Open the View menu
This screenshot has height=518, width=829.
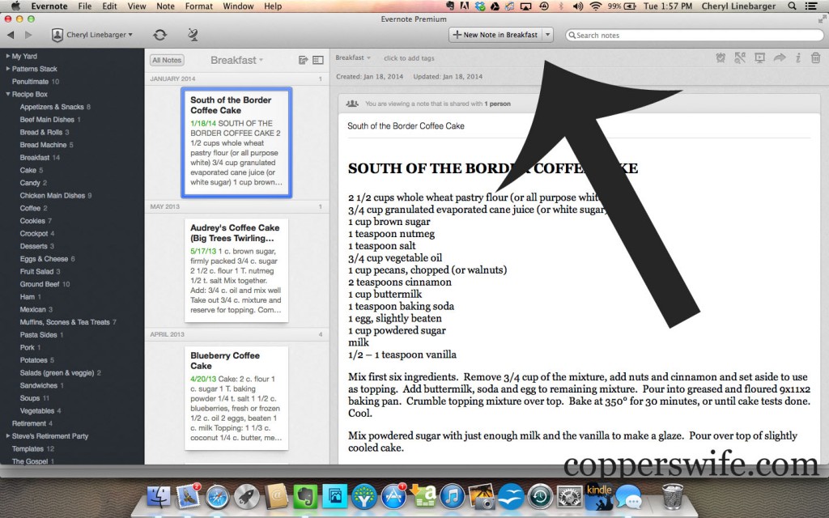pos(136,6)
